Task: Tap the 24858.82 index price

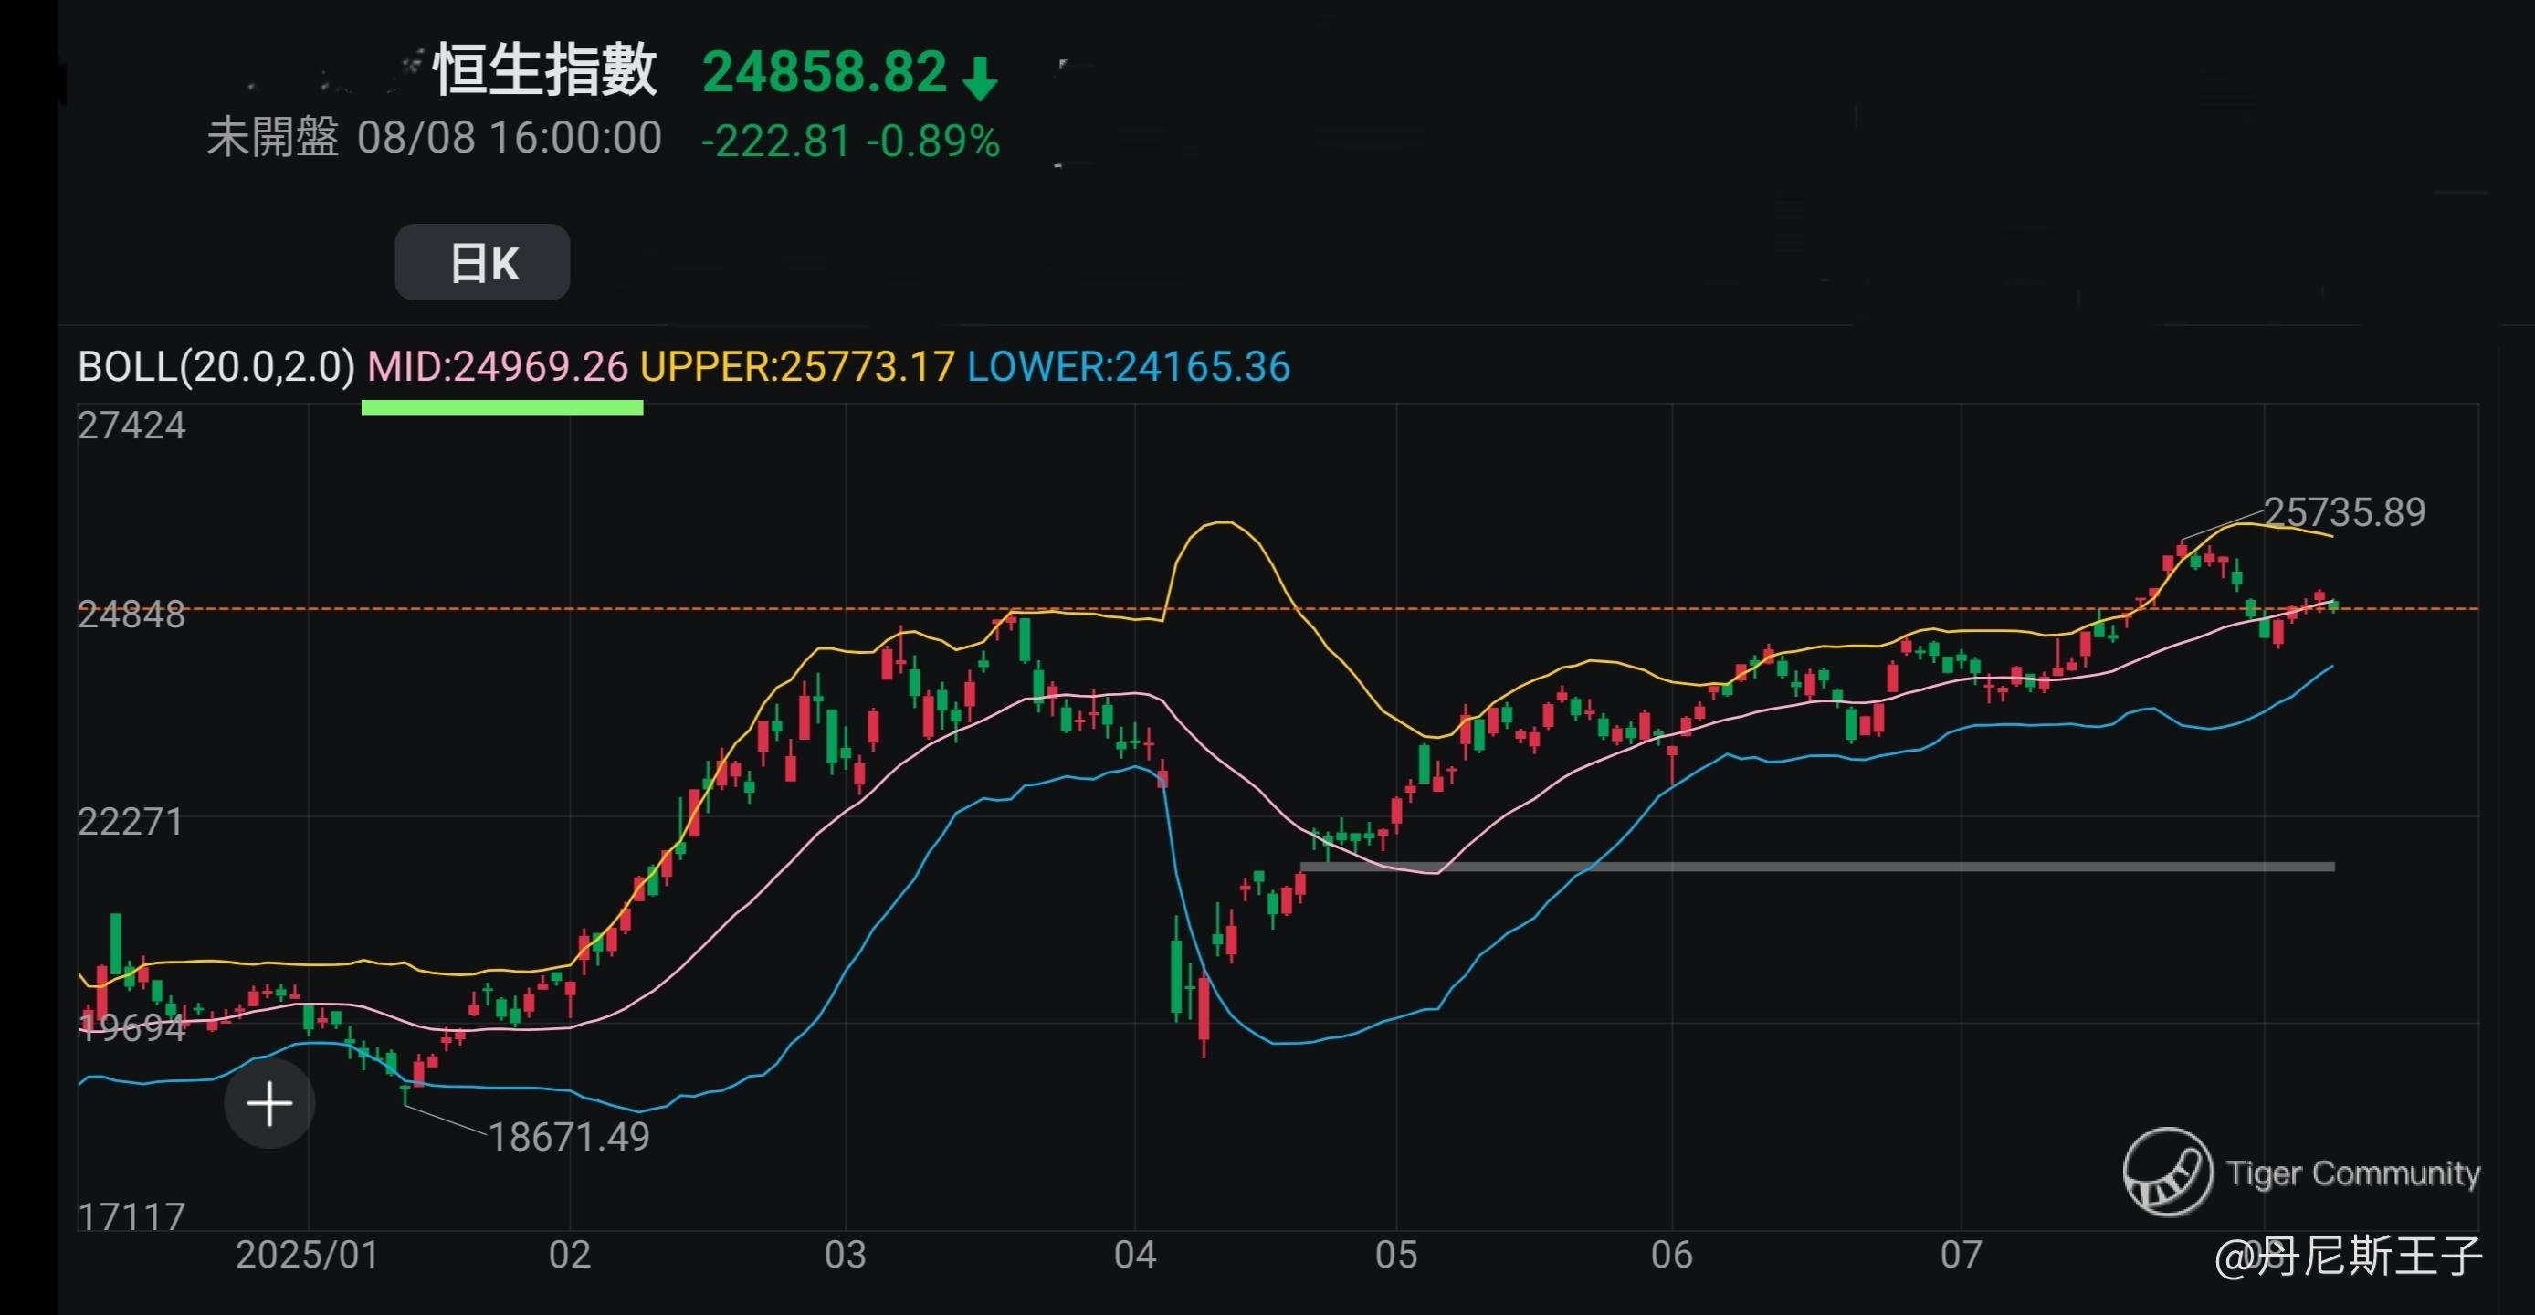Action: [x=825, y=72]
